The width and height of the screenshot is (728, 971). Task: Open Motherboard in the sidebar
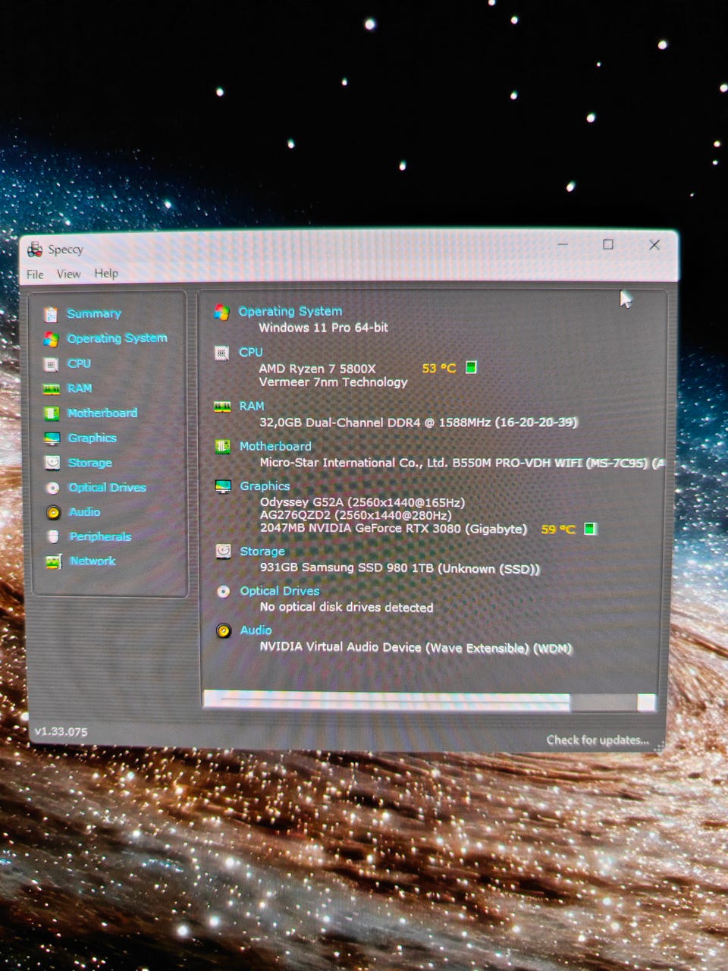point(102,413)
